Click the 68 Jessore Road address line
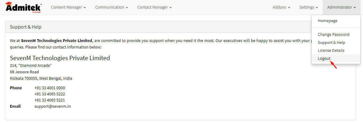This screenshot has width=363, height=123. (x=24, y=72)
